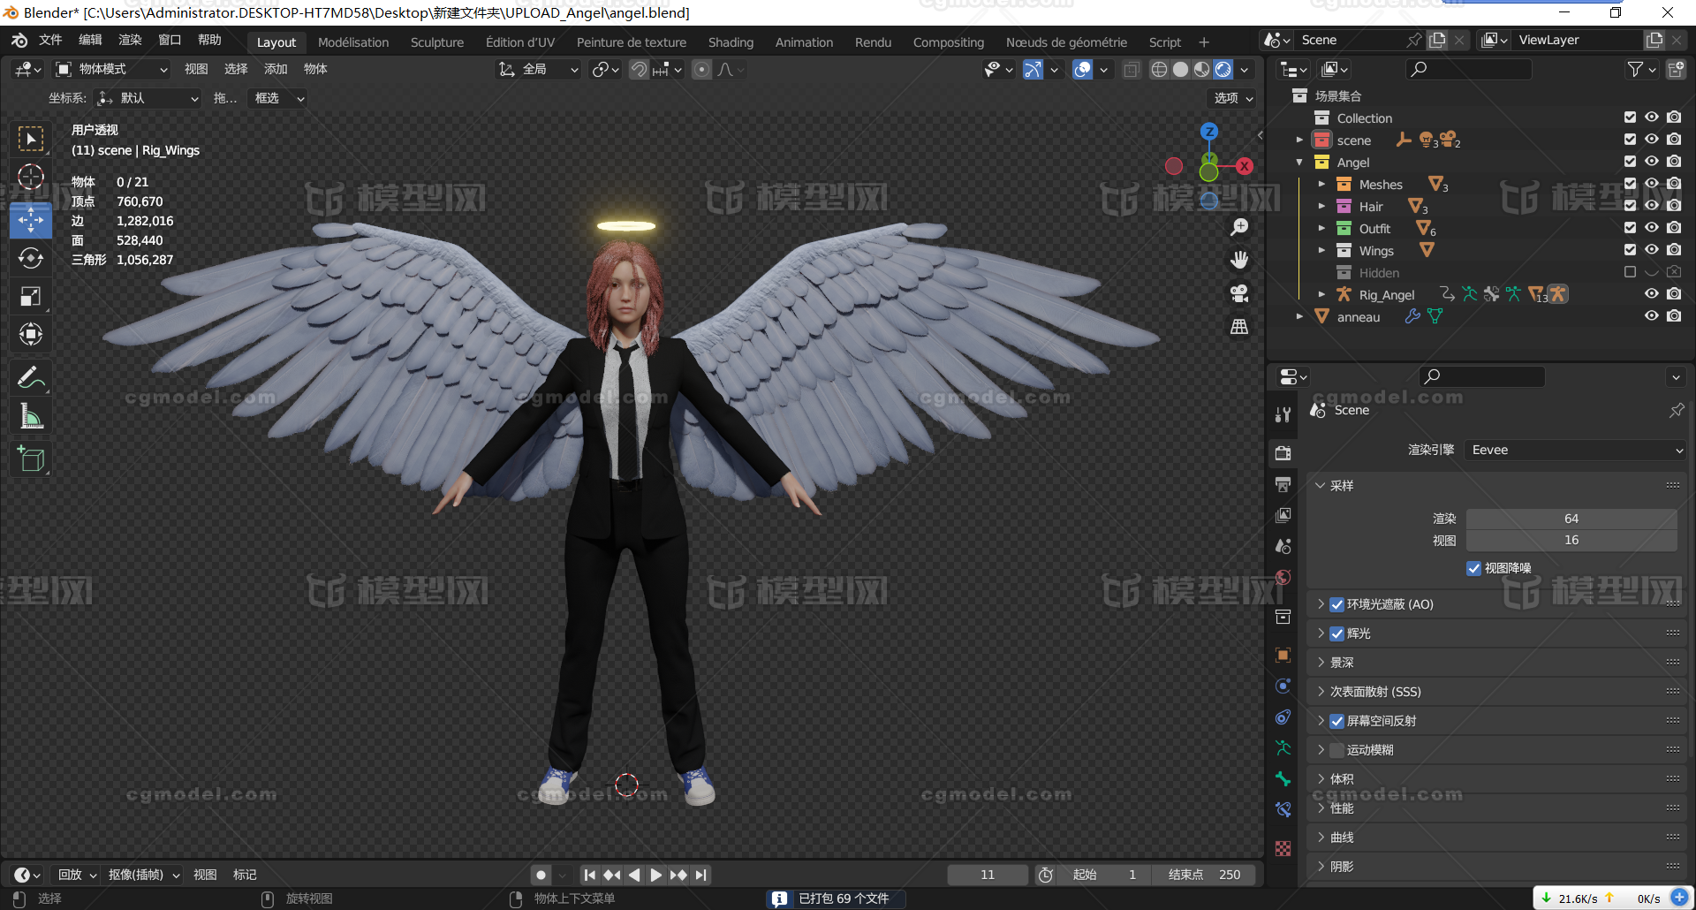Open the transform orientation 全局 dropdown
The height and width of the screenshot is (910, 1696).
(538, 69)
